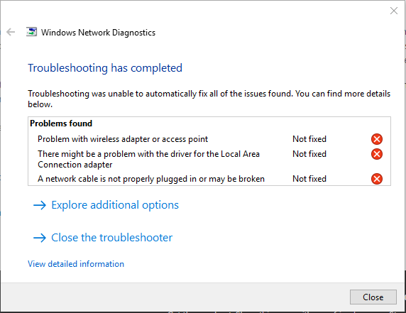Click red error icon for wireless adapter problem

tap(377, 139)
